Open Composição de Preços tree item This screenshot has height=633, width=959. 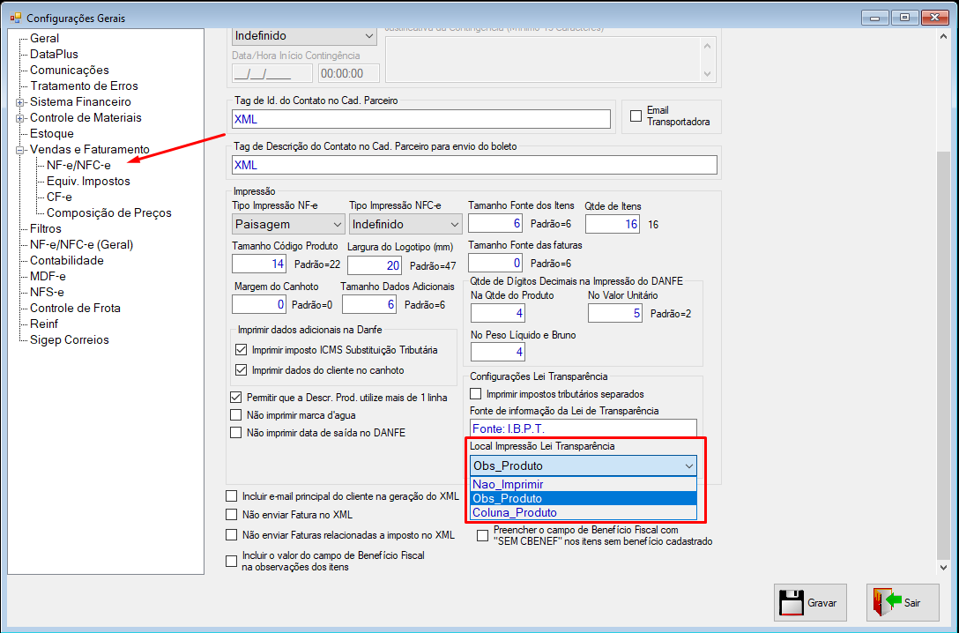[x=109, y=212]
